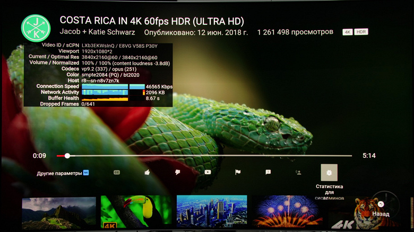Click the Color value smpte2084 (PQ) / bt2020
Image resolution: width=414 pixels, height=232 pixels.
coord(110,75)
